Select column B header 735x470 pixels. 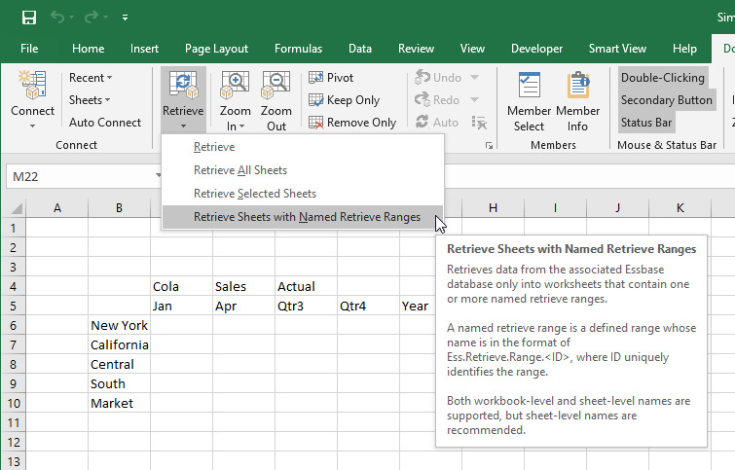tap(119, 208)
